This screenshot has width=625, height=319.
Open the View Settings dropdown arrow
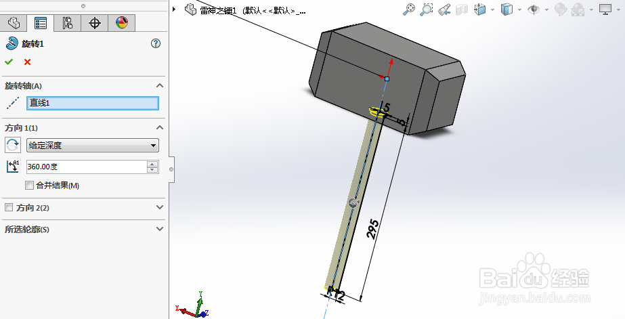(x=618, y=9)
